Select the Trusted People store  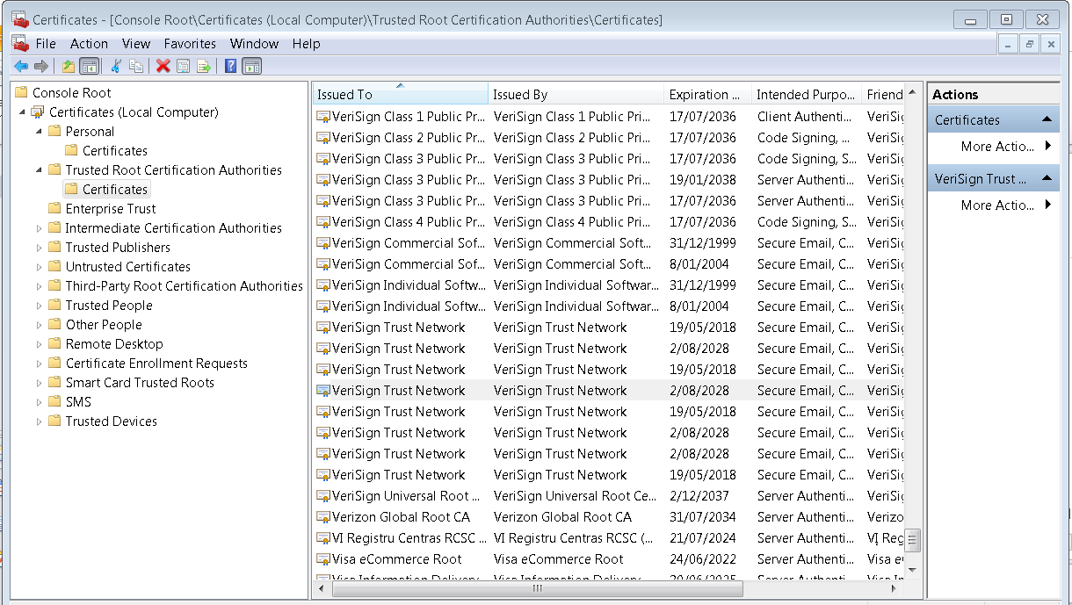[x=109, y=305]
